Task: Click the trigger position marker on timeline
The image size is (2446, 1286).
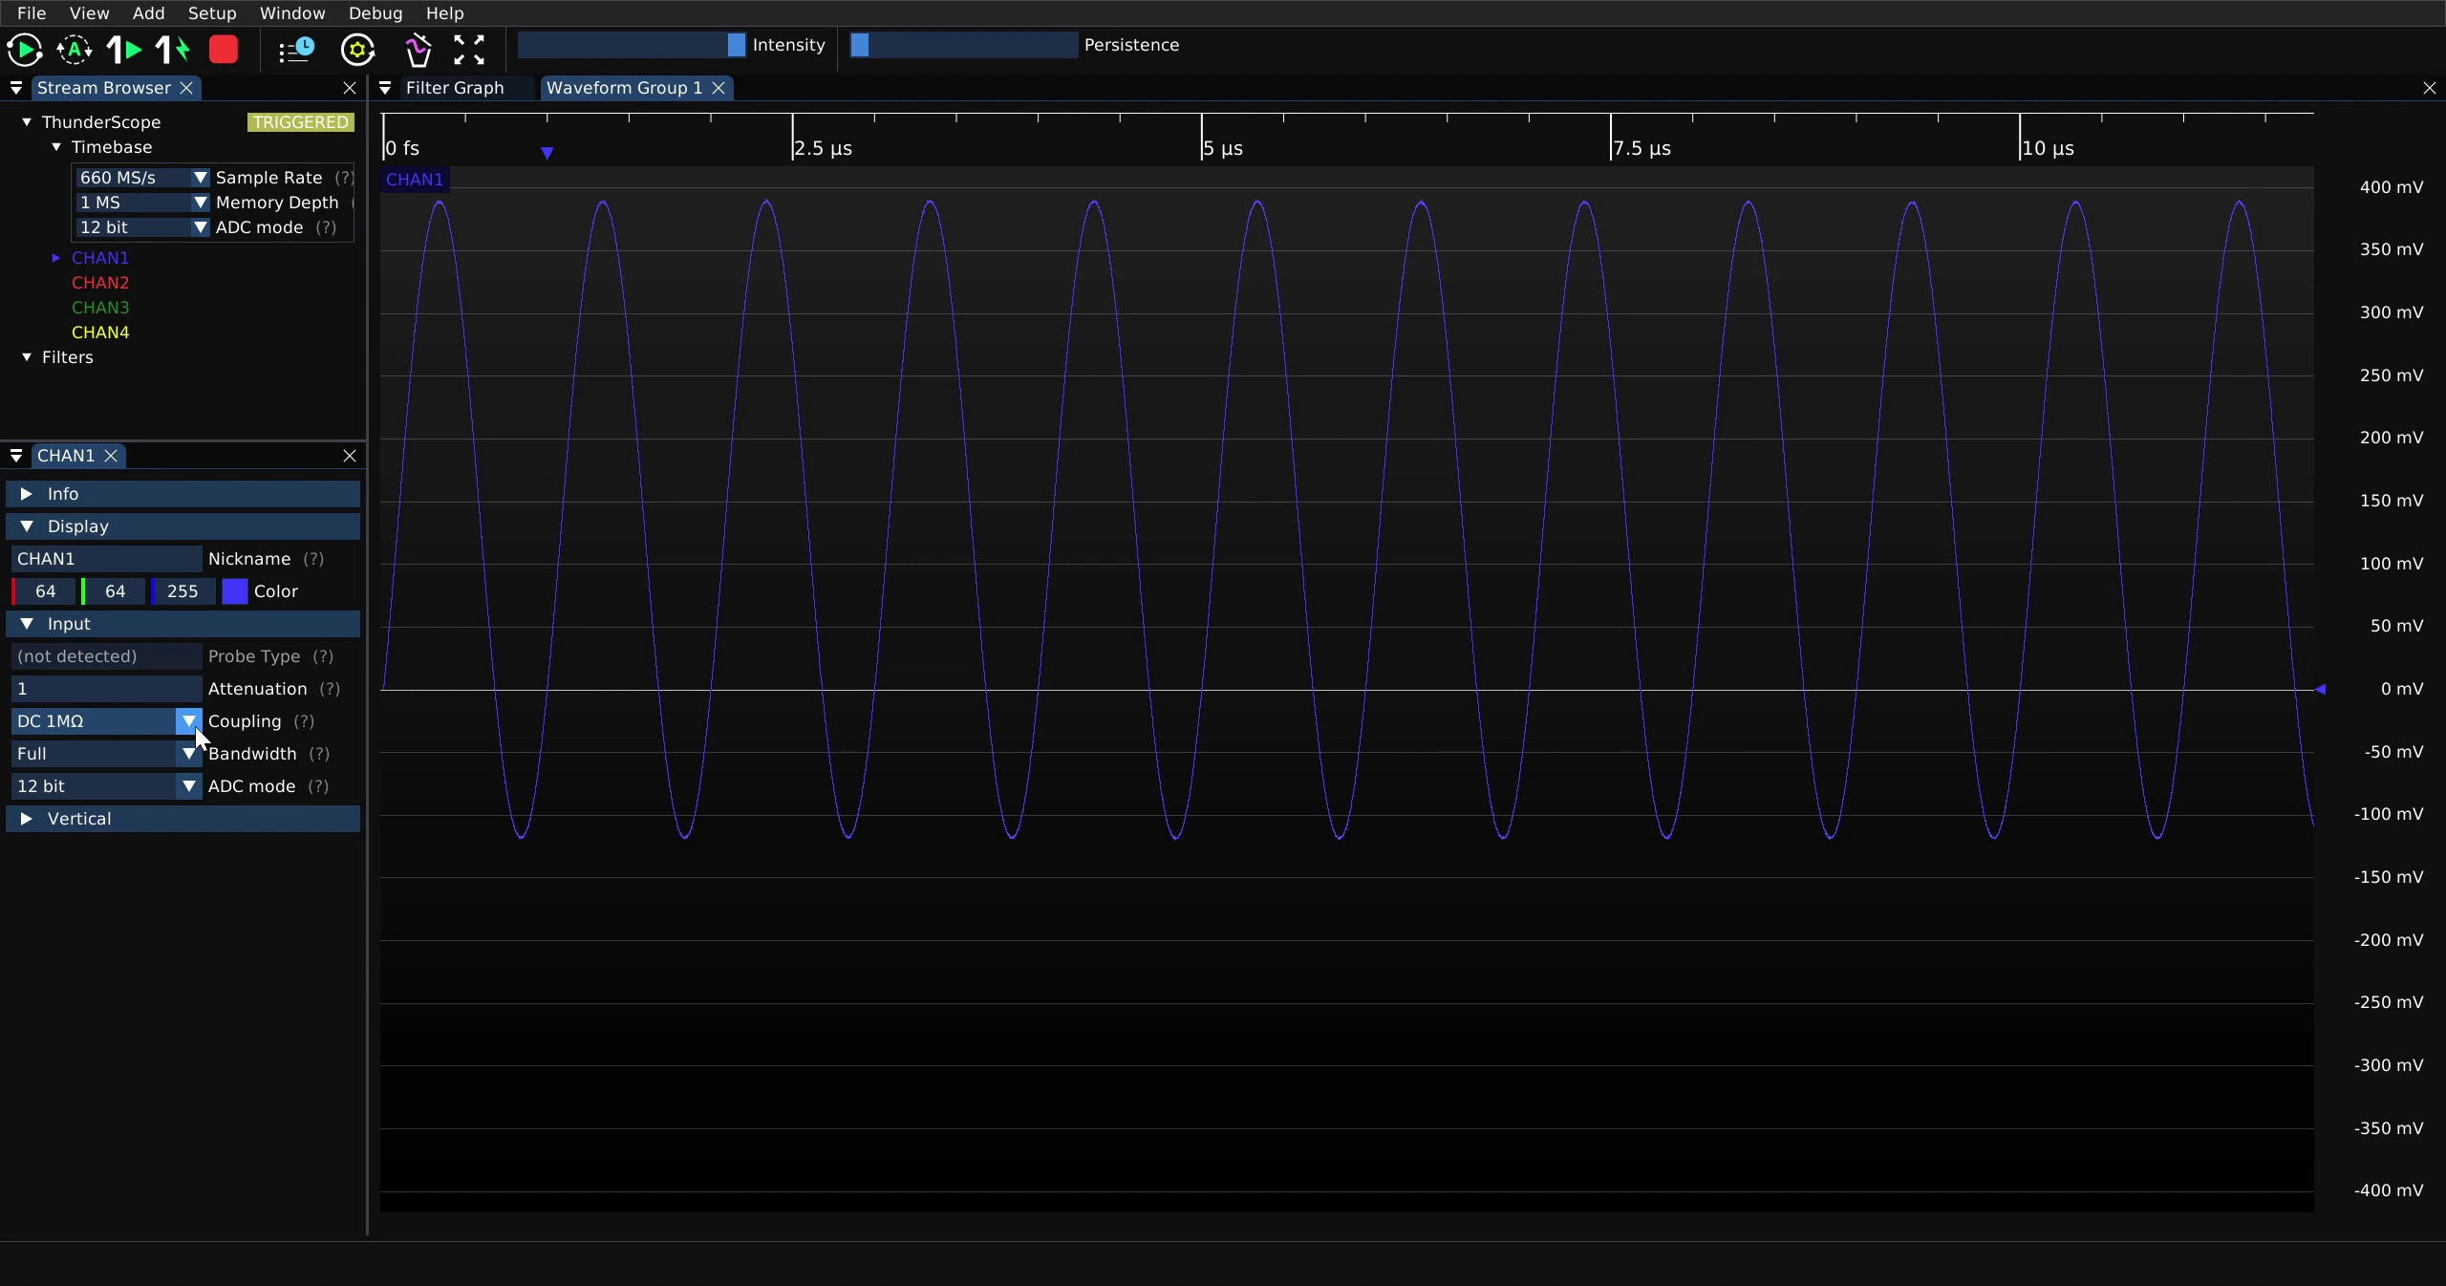Action: [547, 153]
